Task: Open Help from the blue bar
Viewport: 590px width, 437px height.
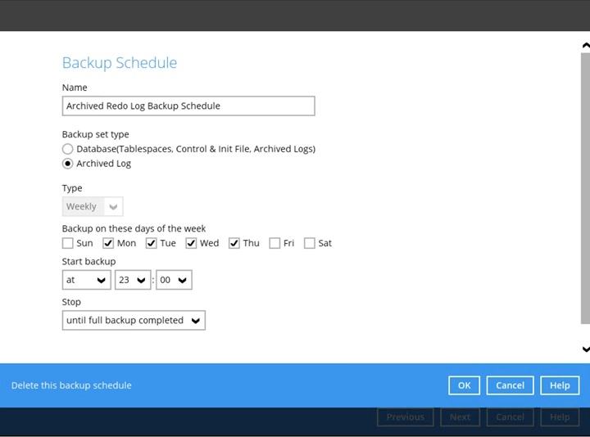Action: 560,385
